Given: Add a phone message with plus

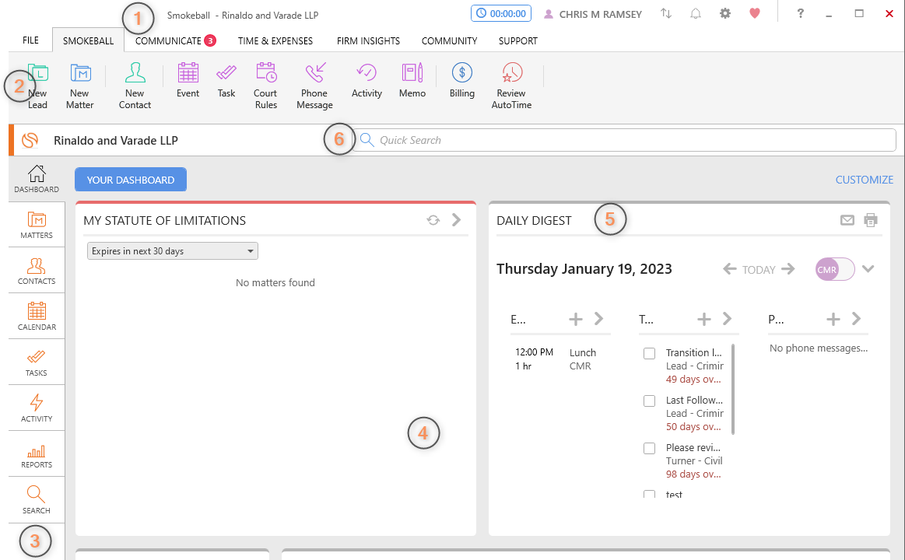Looking at the screenshot, I should (833, 319).
